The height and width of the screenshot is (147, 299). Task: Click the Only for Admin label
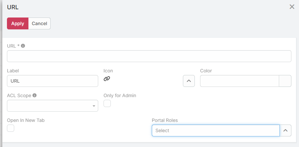pyautogui.click(x=120, y=95)
